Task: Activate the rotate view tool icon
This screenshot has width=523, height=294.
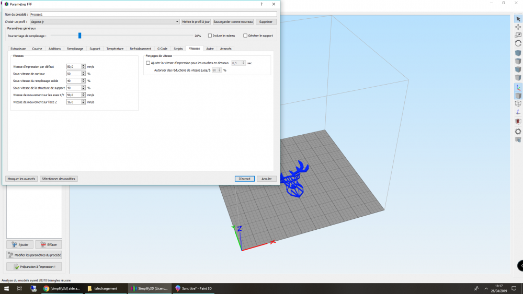Action: point(518,43)
